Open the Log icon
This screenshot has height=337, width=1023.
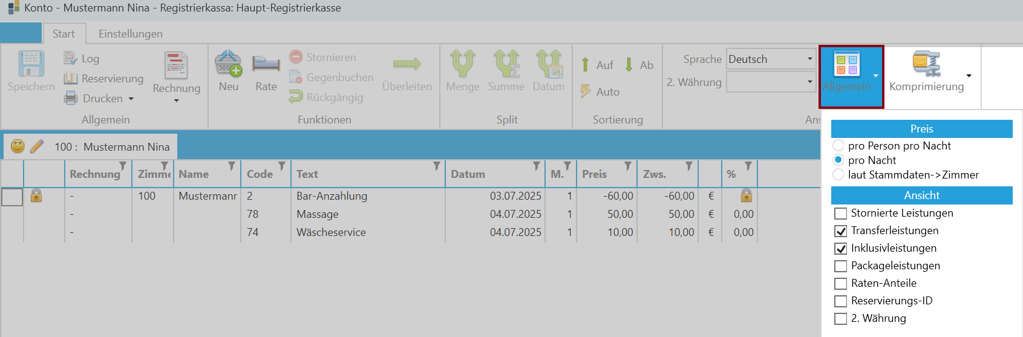(x=71, y=58)
